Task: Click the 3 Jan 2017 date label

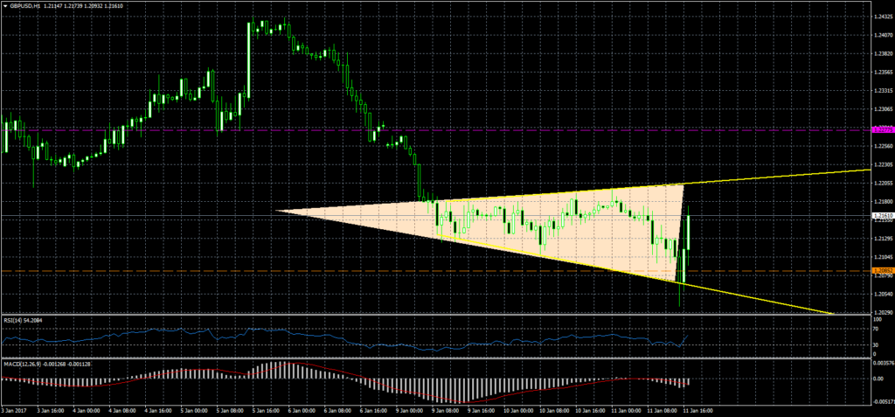Action: point(15,409)
